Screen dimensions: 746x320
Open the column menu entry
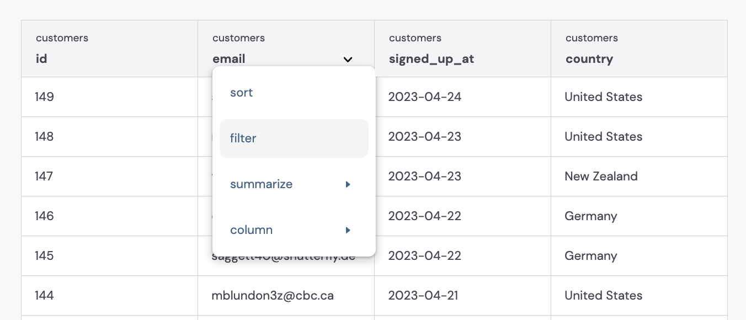[294, 230]
